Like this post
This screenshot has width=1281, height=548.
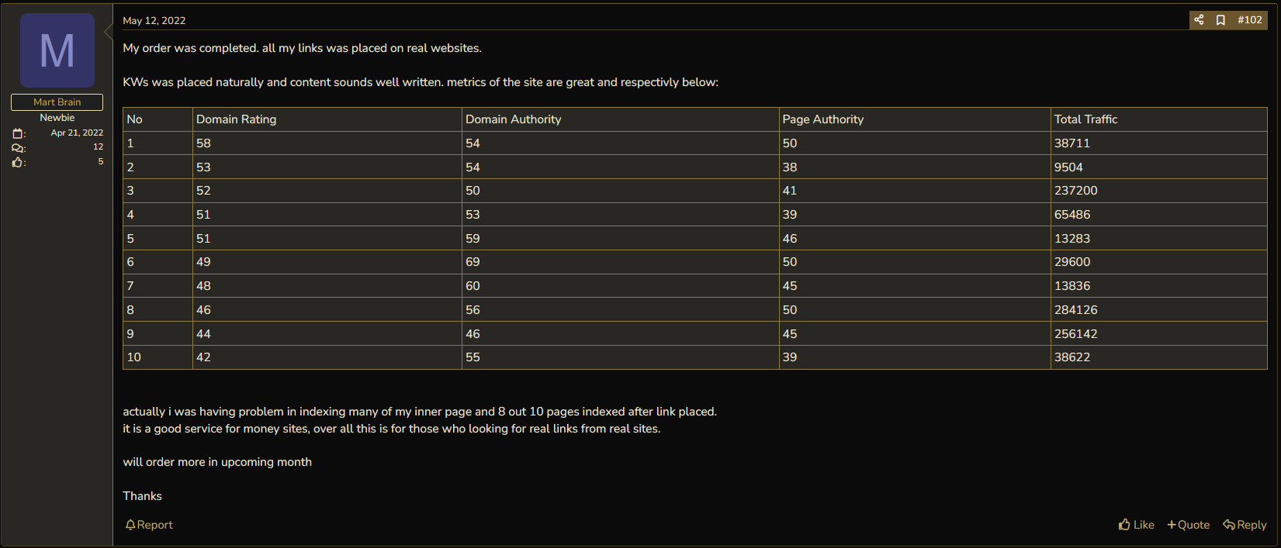(x=1136, y=525)
